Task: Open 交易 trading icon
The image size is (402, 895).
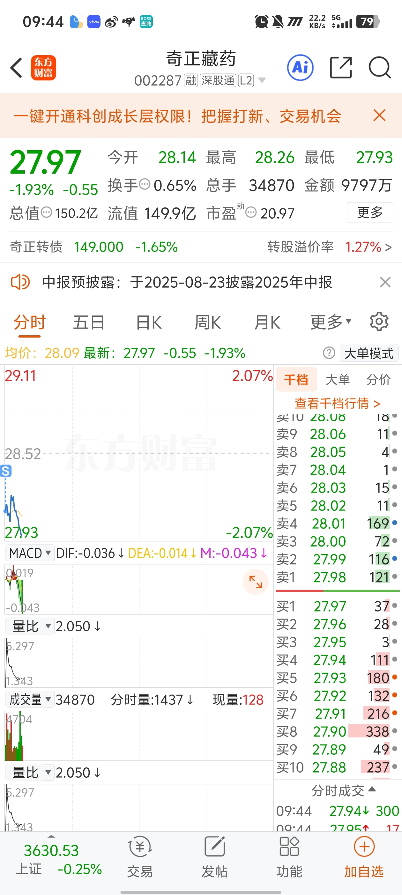Action: point(140,857)
